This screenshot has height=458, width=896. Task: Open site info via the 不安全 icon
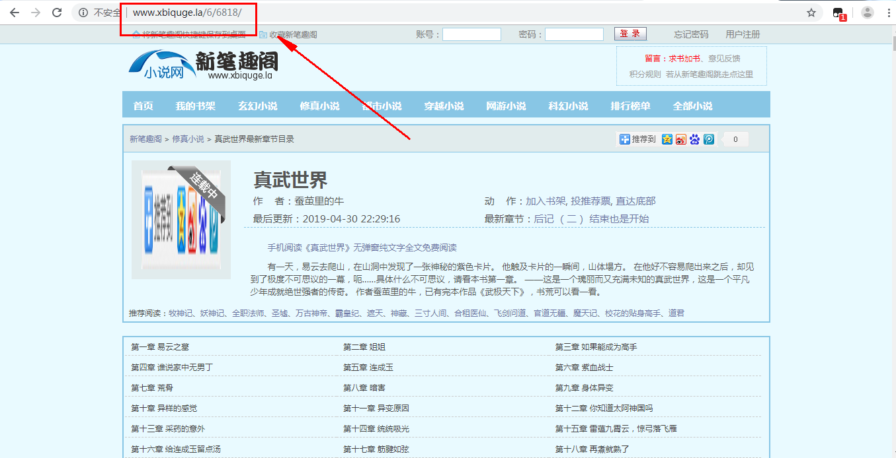click(83, 13)
